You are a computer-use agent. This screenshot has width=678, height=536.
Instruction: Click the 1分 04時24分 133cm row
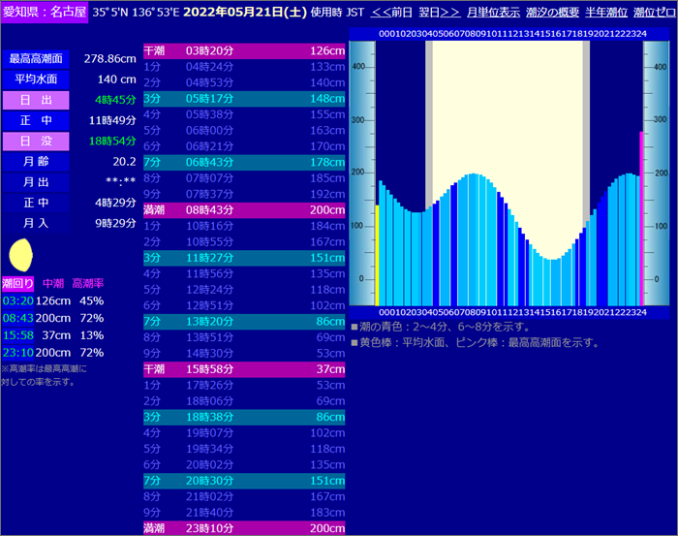point(244,67)
